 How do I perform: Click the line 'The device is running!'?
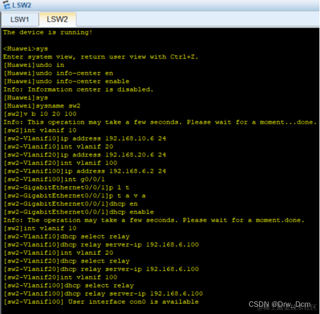(48, 32)
